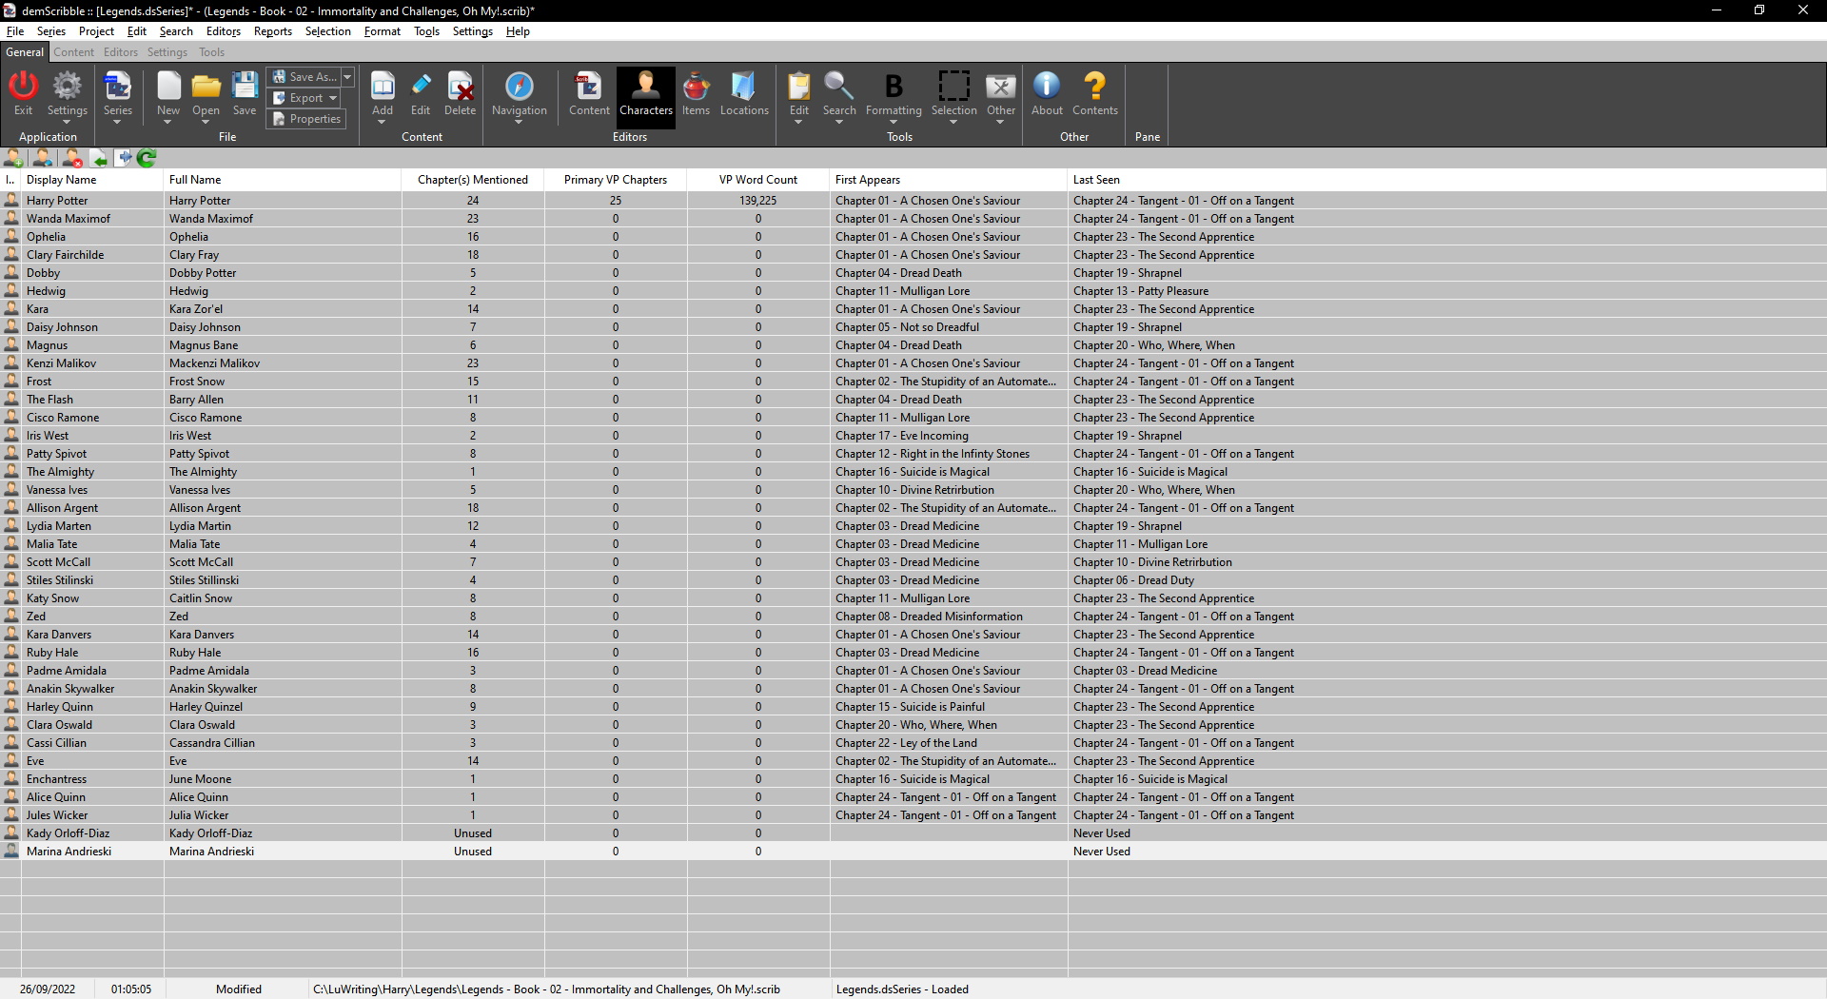Click the import green arrow icon
The width and height of the screenshot is (1827, 999).
[x=99, y=158]
